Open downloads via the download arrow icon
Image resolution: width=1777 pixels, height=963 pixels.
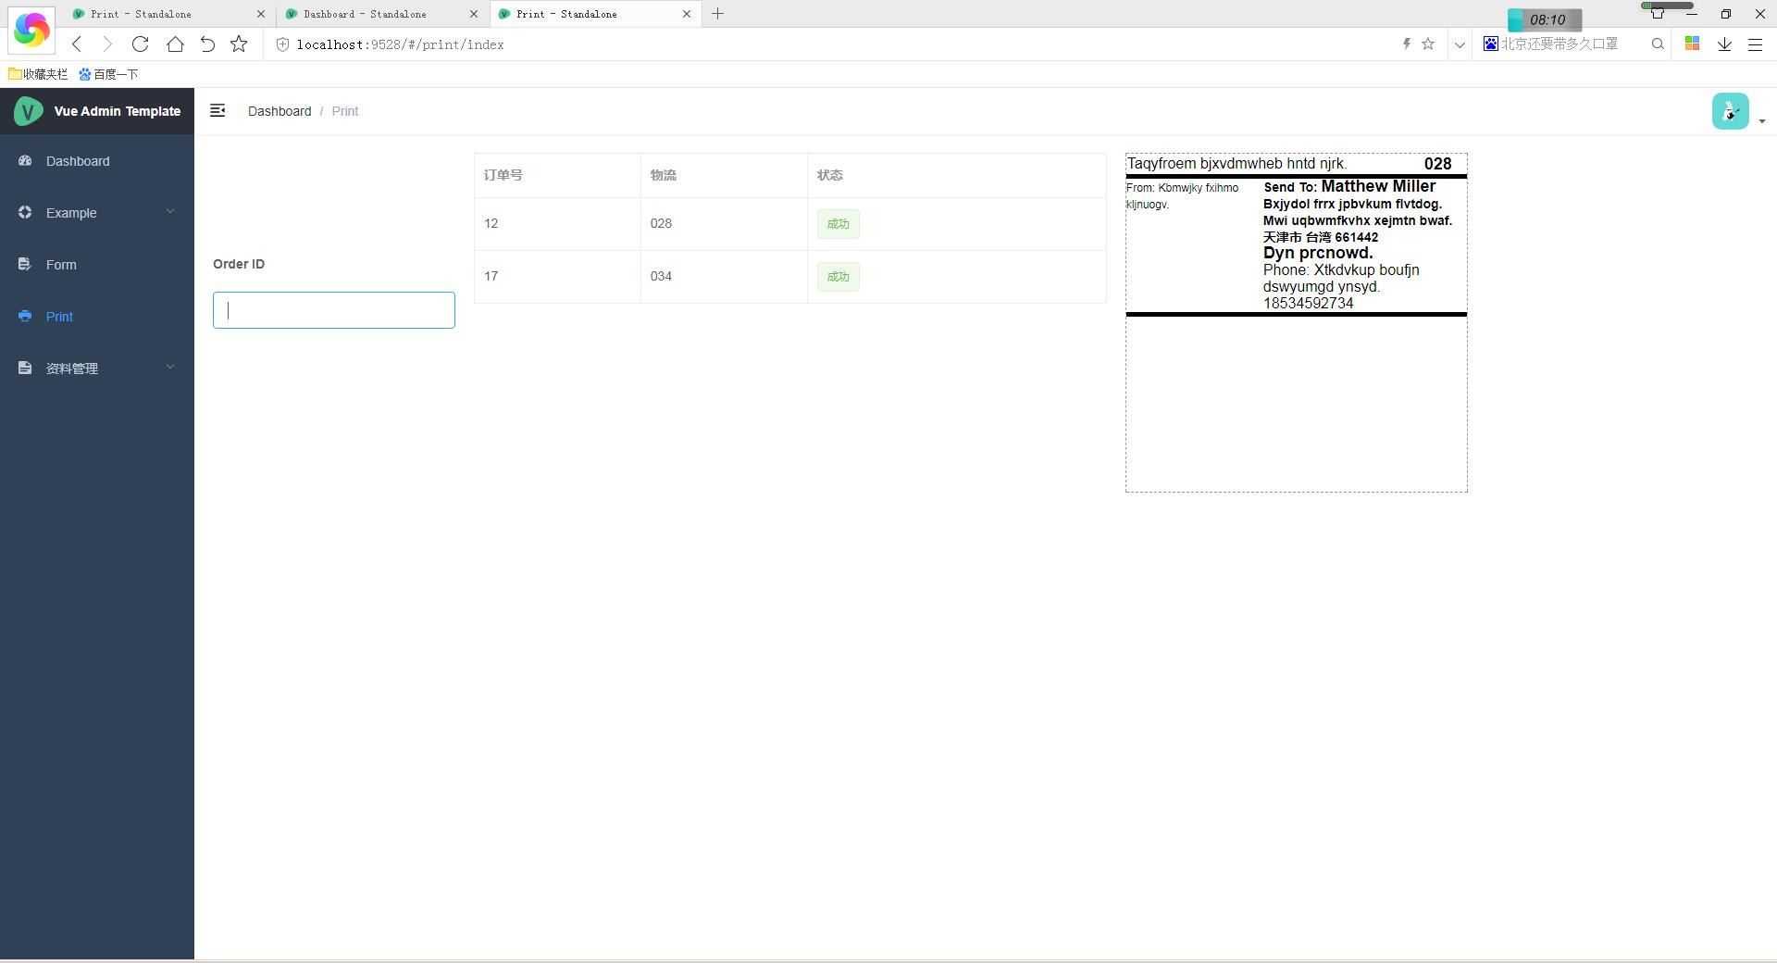1723,44
